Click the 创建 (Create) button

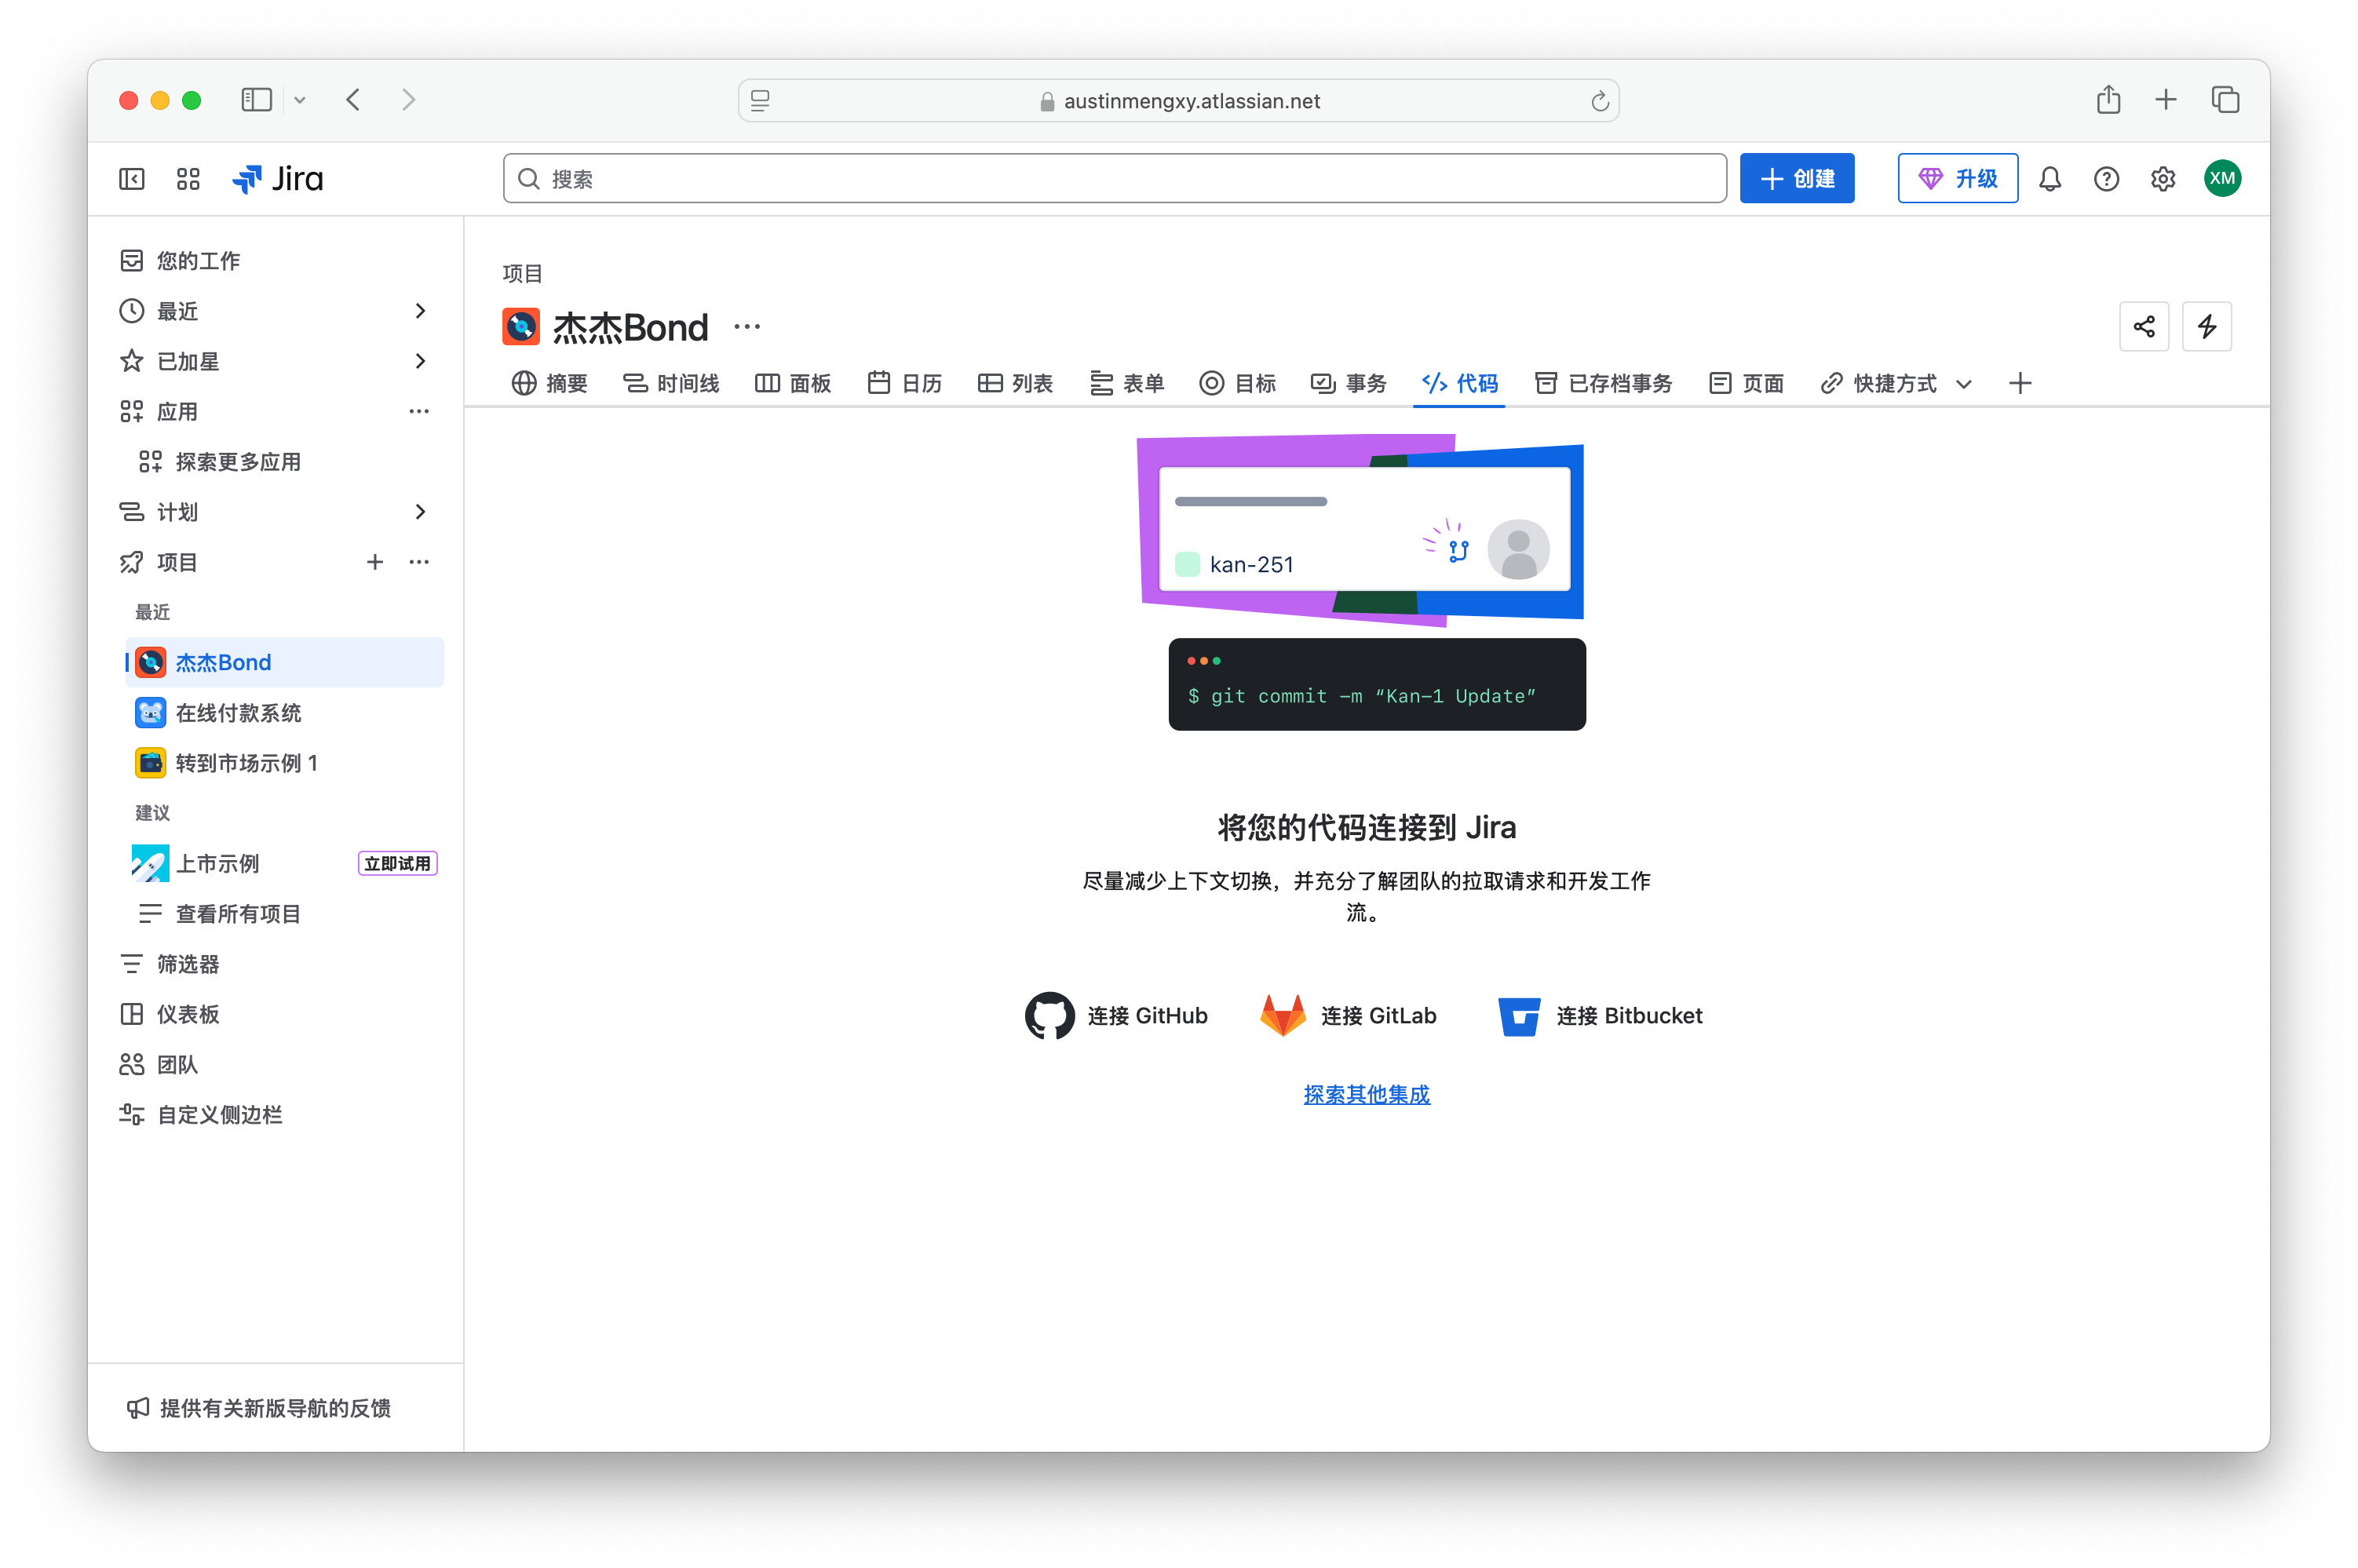[x=1796, y=179]
